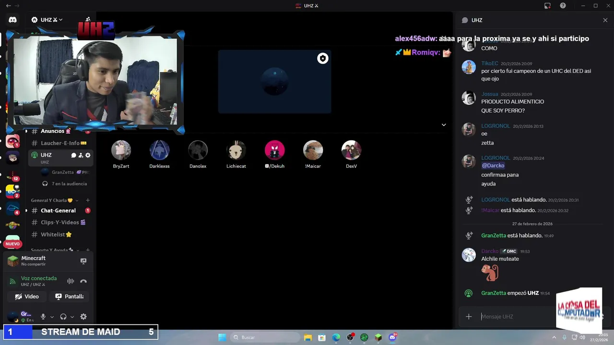Disconnect from voice with hang-up icon
The width and height of the screenshot is (614, 345).
coord(83,281)
